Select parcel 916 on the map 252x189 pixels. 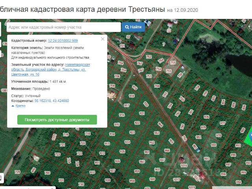click(122, 115)
